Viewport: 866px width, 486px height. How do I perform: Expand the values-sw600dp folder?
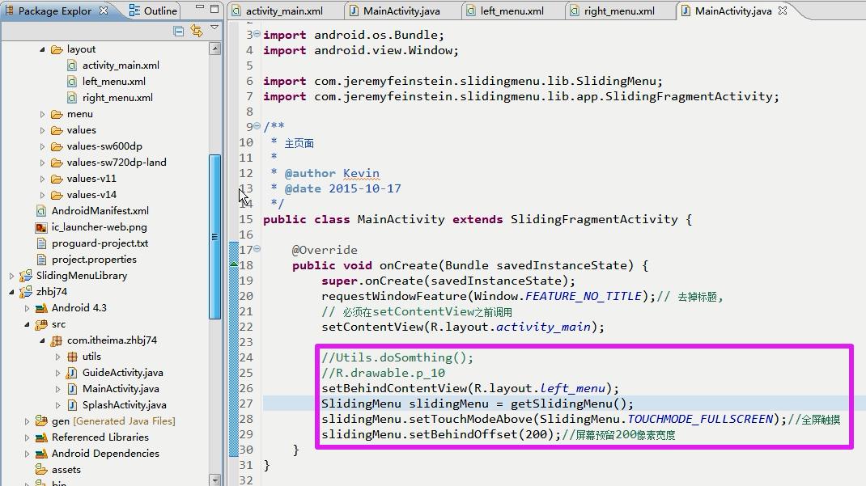[43, 146]
